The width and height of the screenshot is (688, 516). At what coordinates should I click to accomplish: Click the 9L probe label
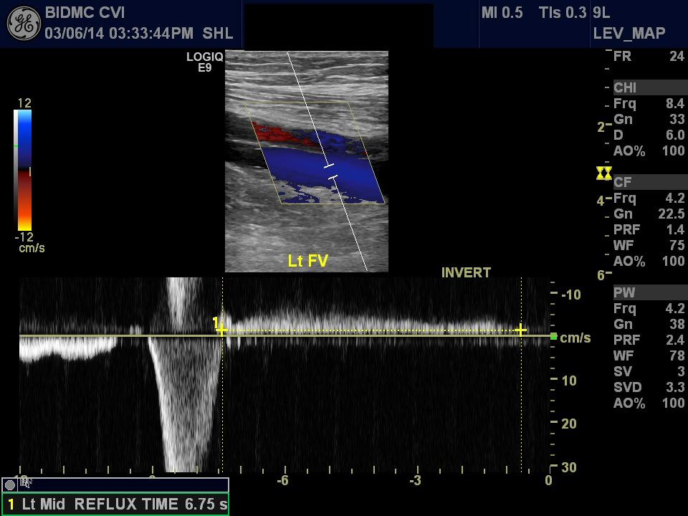[601, 13]
